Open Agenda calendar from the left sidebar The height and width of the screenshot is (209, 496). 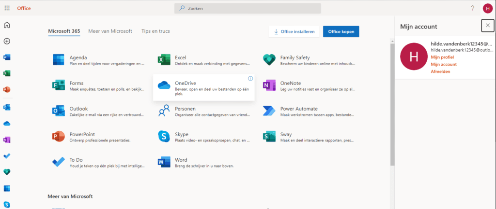[7, 189]
